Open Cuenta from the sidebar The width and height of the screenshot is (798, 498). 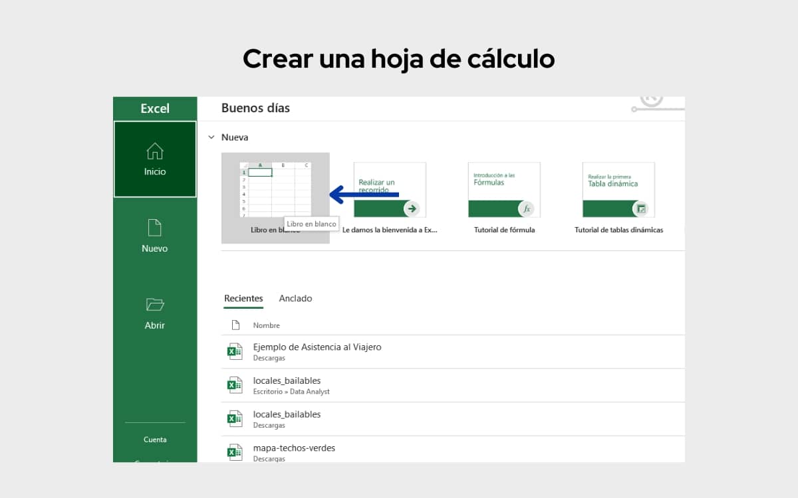point(154,439)
